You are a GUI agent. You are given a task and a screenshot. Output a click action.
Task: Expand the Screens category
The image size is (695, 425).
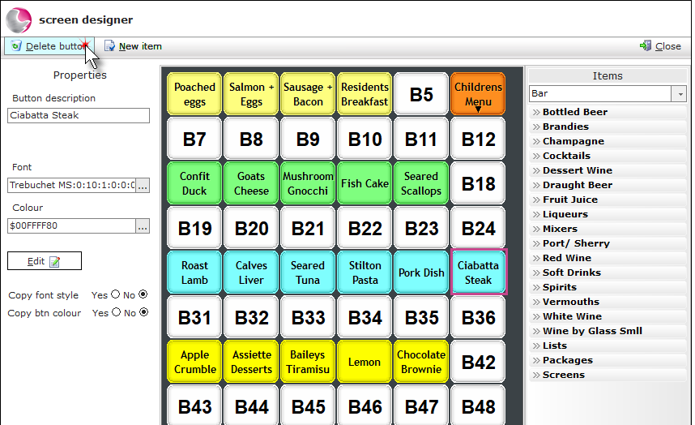[608, 376]
